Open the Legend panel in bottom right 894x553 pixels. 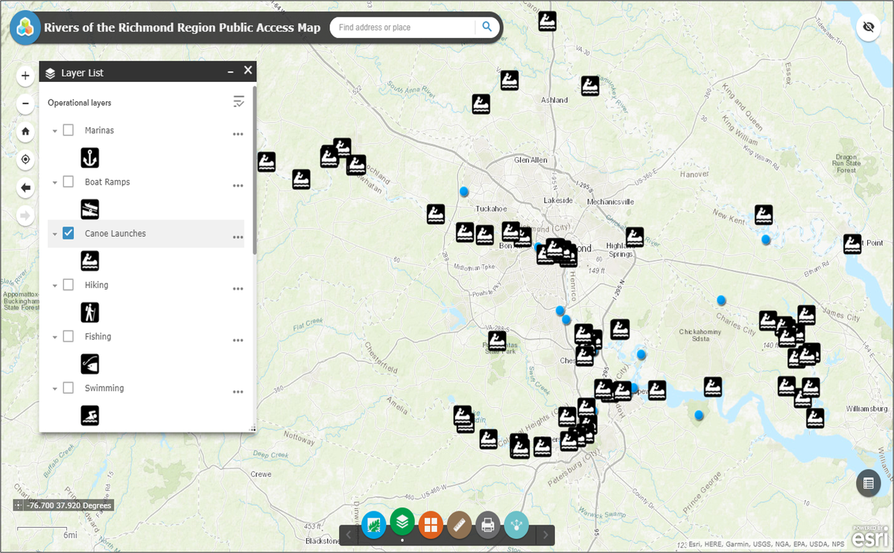click(868, 483)
